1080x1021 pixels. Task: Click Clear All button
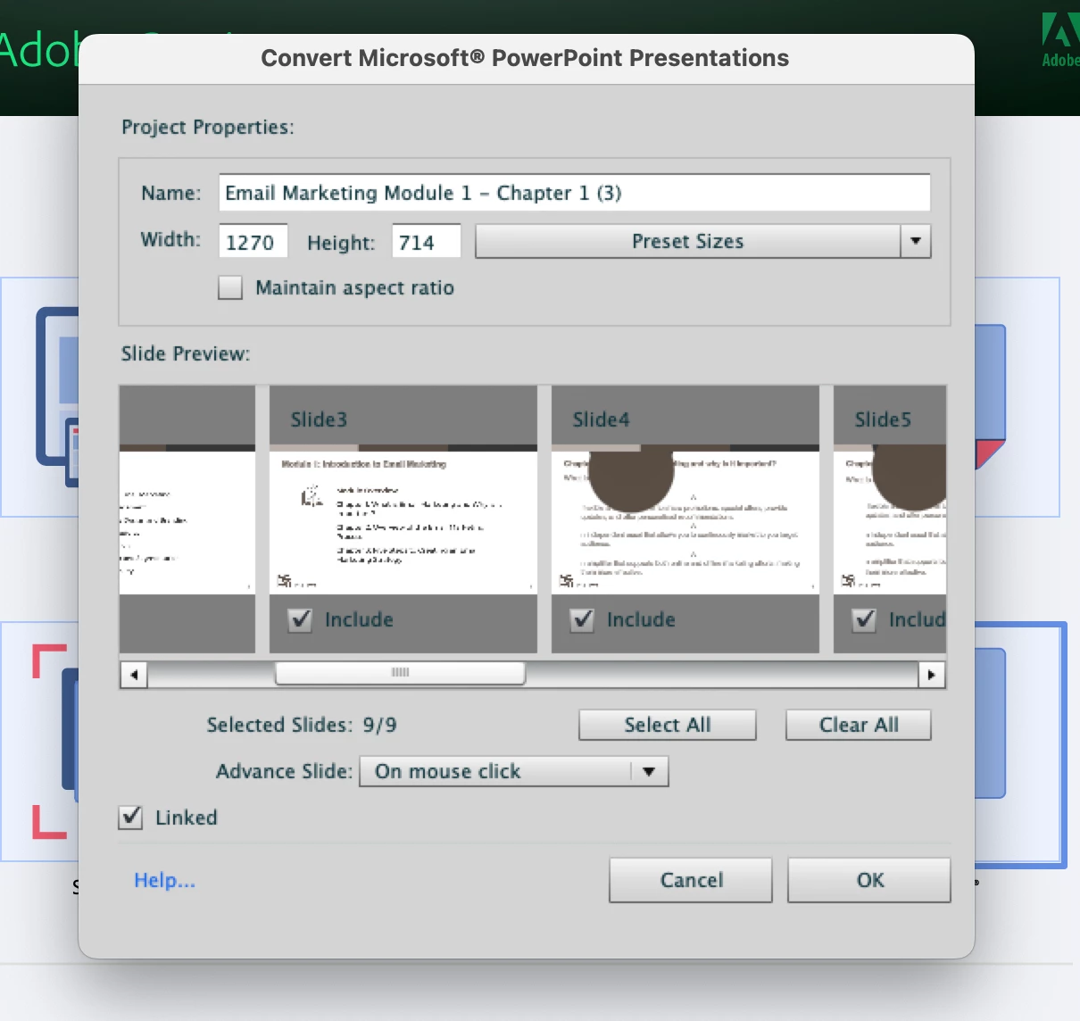859,725
